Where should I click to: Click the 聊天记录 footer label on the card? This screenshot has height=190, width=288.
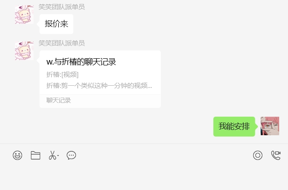59,100
